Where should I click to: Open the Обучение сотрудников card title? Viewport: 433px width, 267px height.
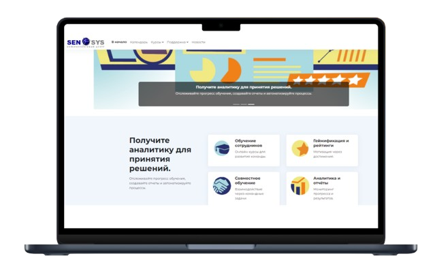(248, 143)
